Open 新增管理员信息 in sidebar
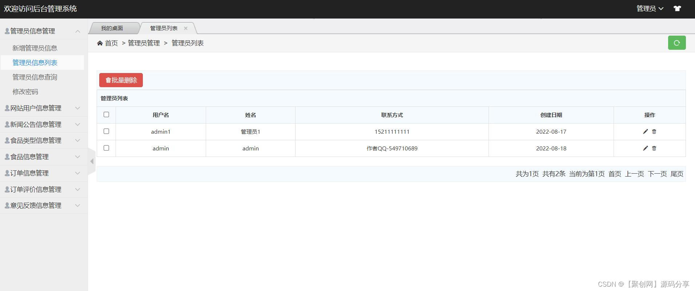 pos(35,48)
